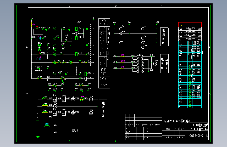
Task: Select the 1PA ammeter symbol
Action: (91, 99)
